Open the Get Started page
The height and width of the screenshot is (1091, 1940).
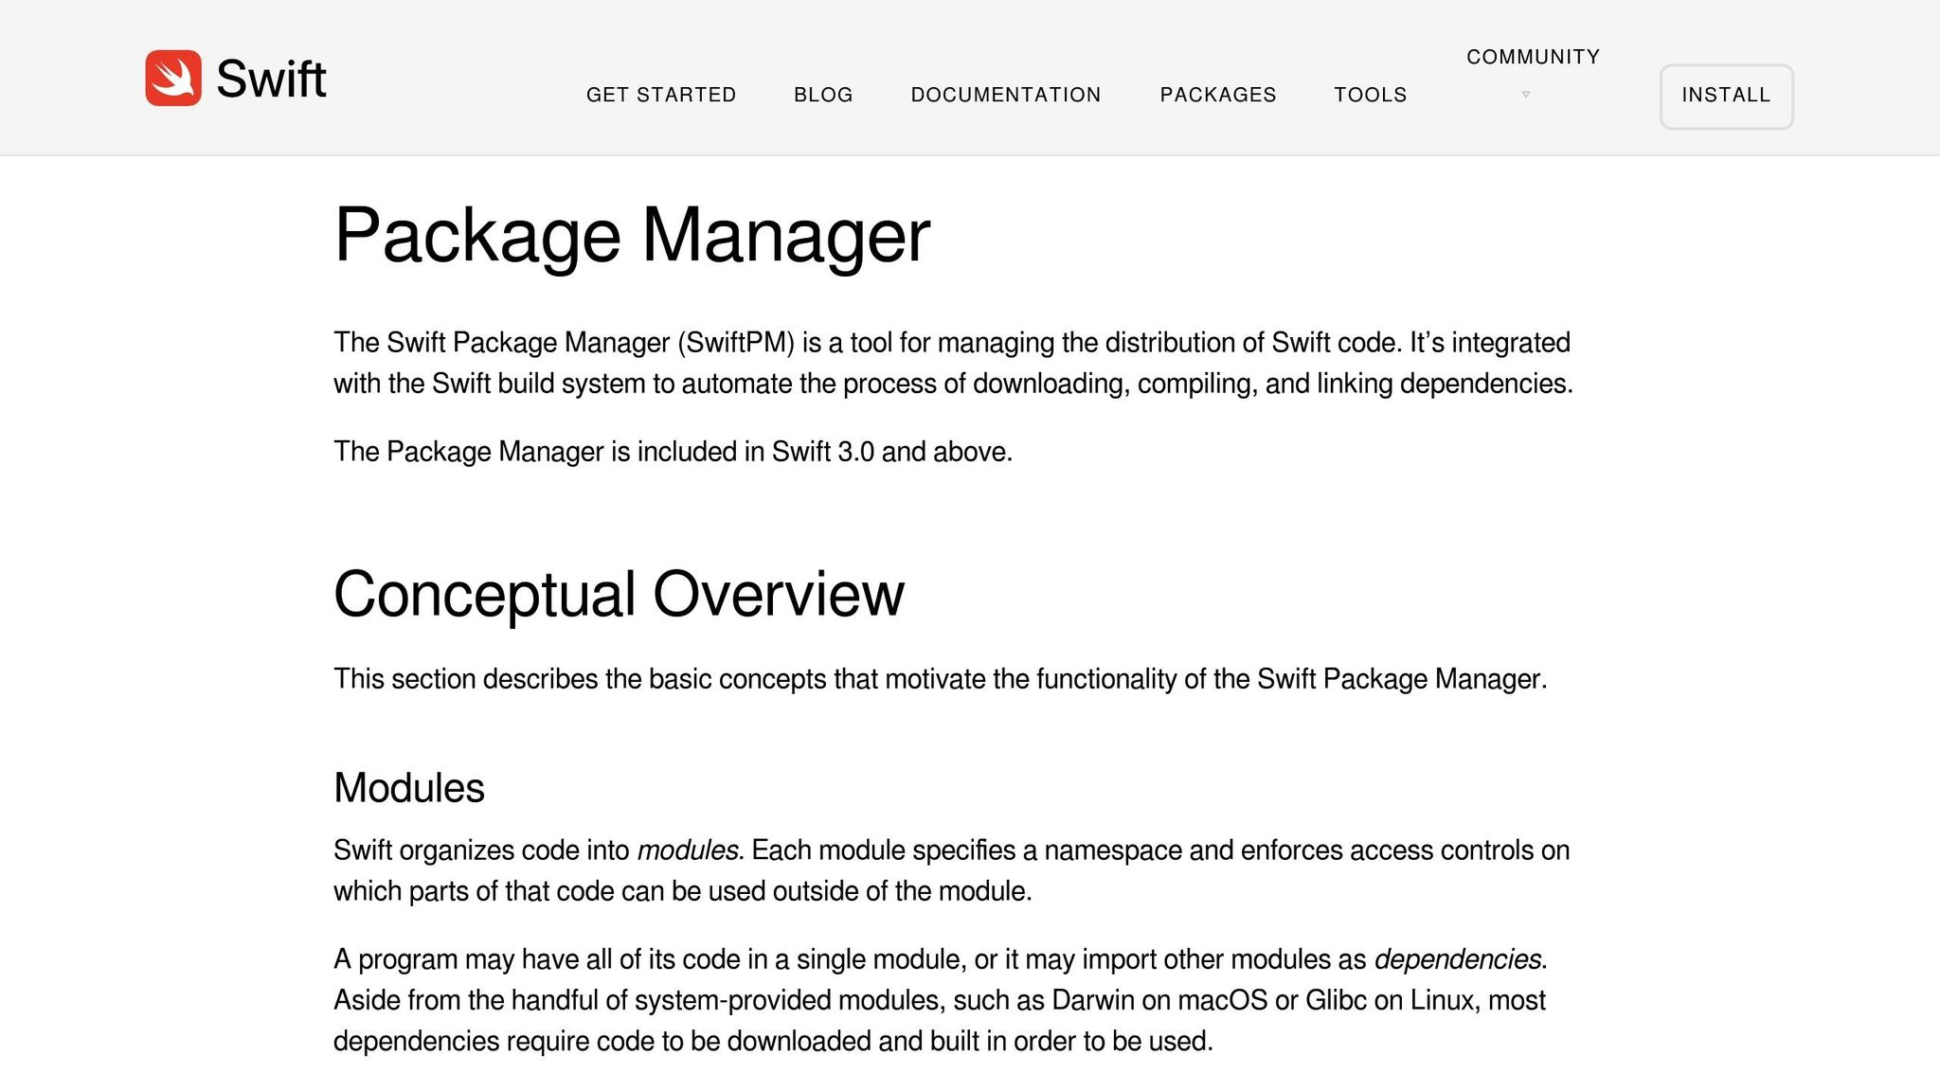pyautogui.click(x=661, y=95)
